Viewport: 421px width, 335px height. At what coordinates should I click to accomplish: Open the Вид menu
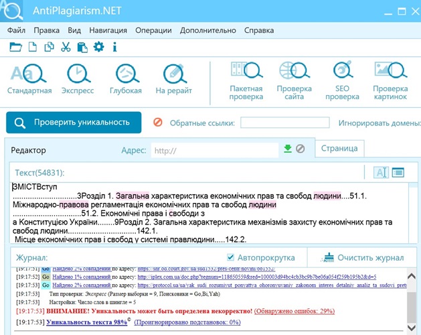(74, 30)
